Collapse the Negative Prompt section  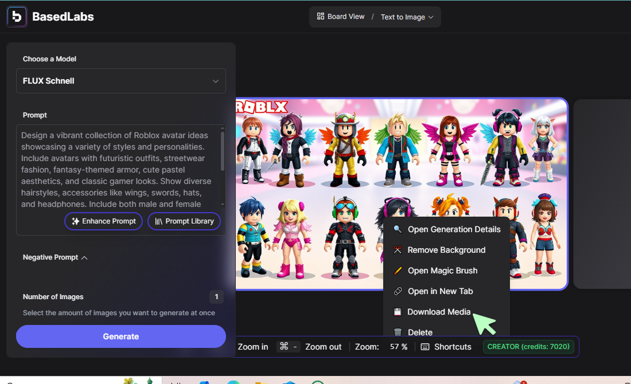(55, 257)
